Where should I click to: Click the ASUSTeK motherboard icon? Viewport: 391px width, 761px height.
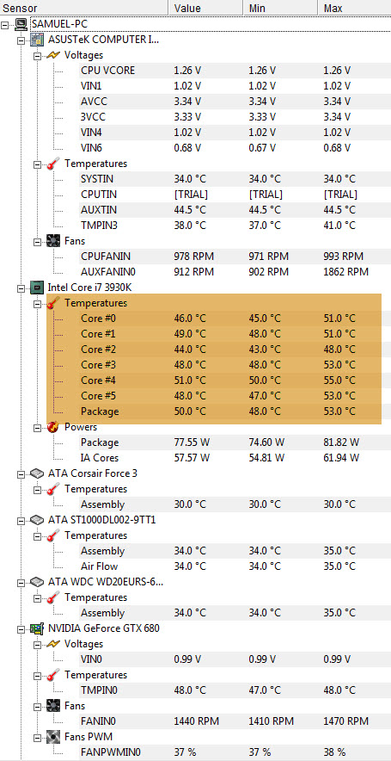tap(37, 40)
